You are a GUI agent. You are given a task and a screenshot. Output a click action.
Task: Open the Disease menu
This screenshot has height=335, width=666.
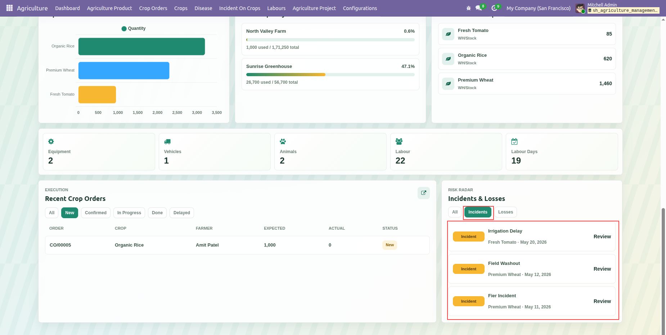(203, 8)
